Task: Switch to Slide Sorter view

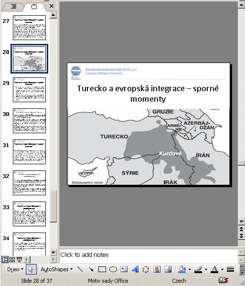Action: point(12,259)
